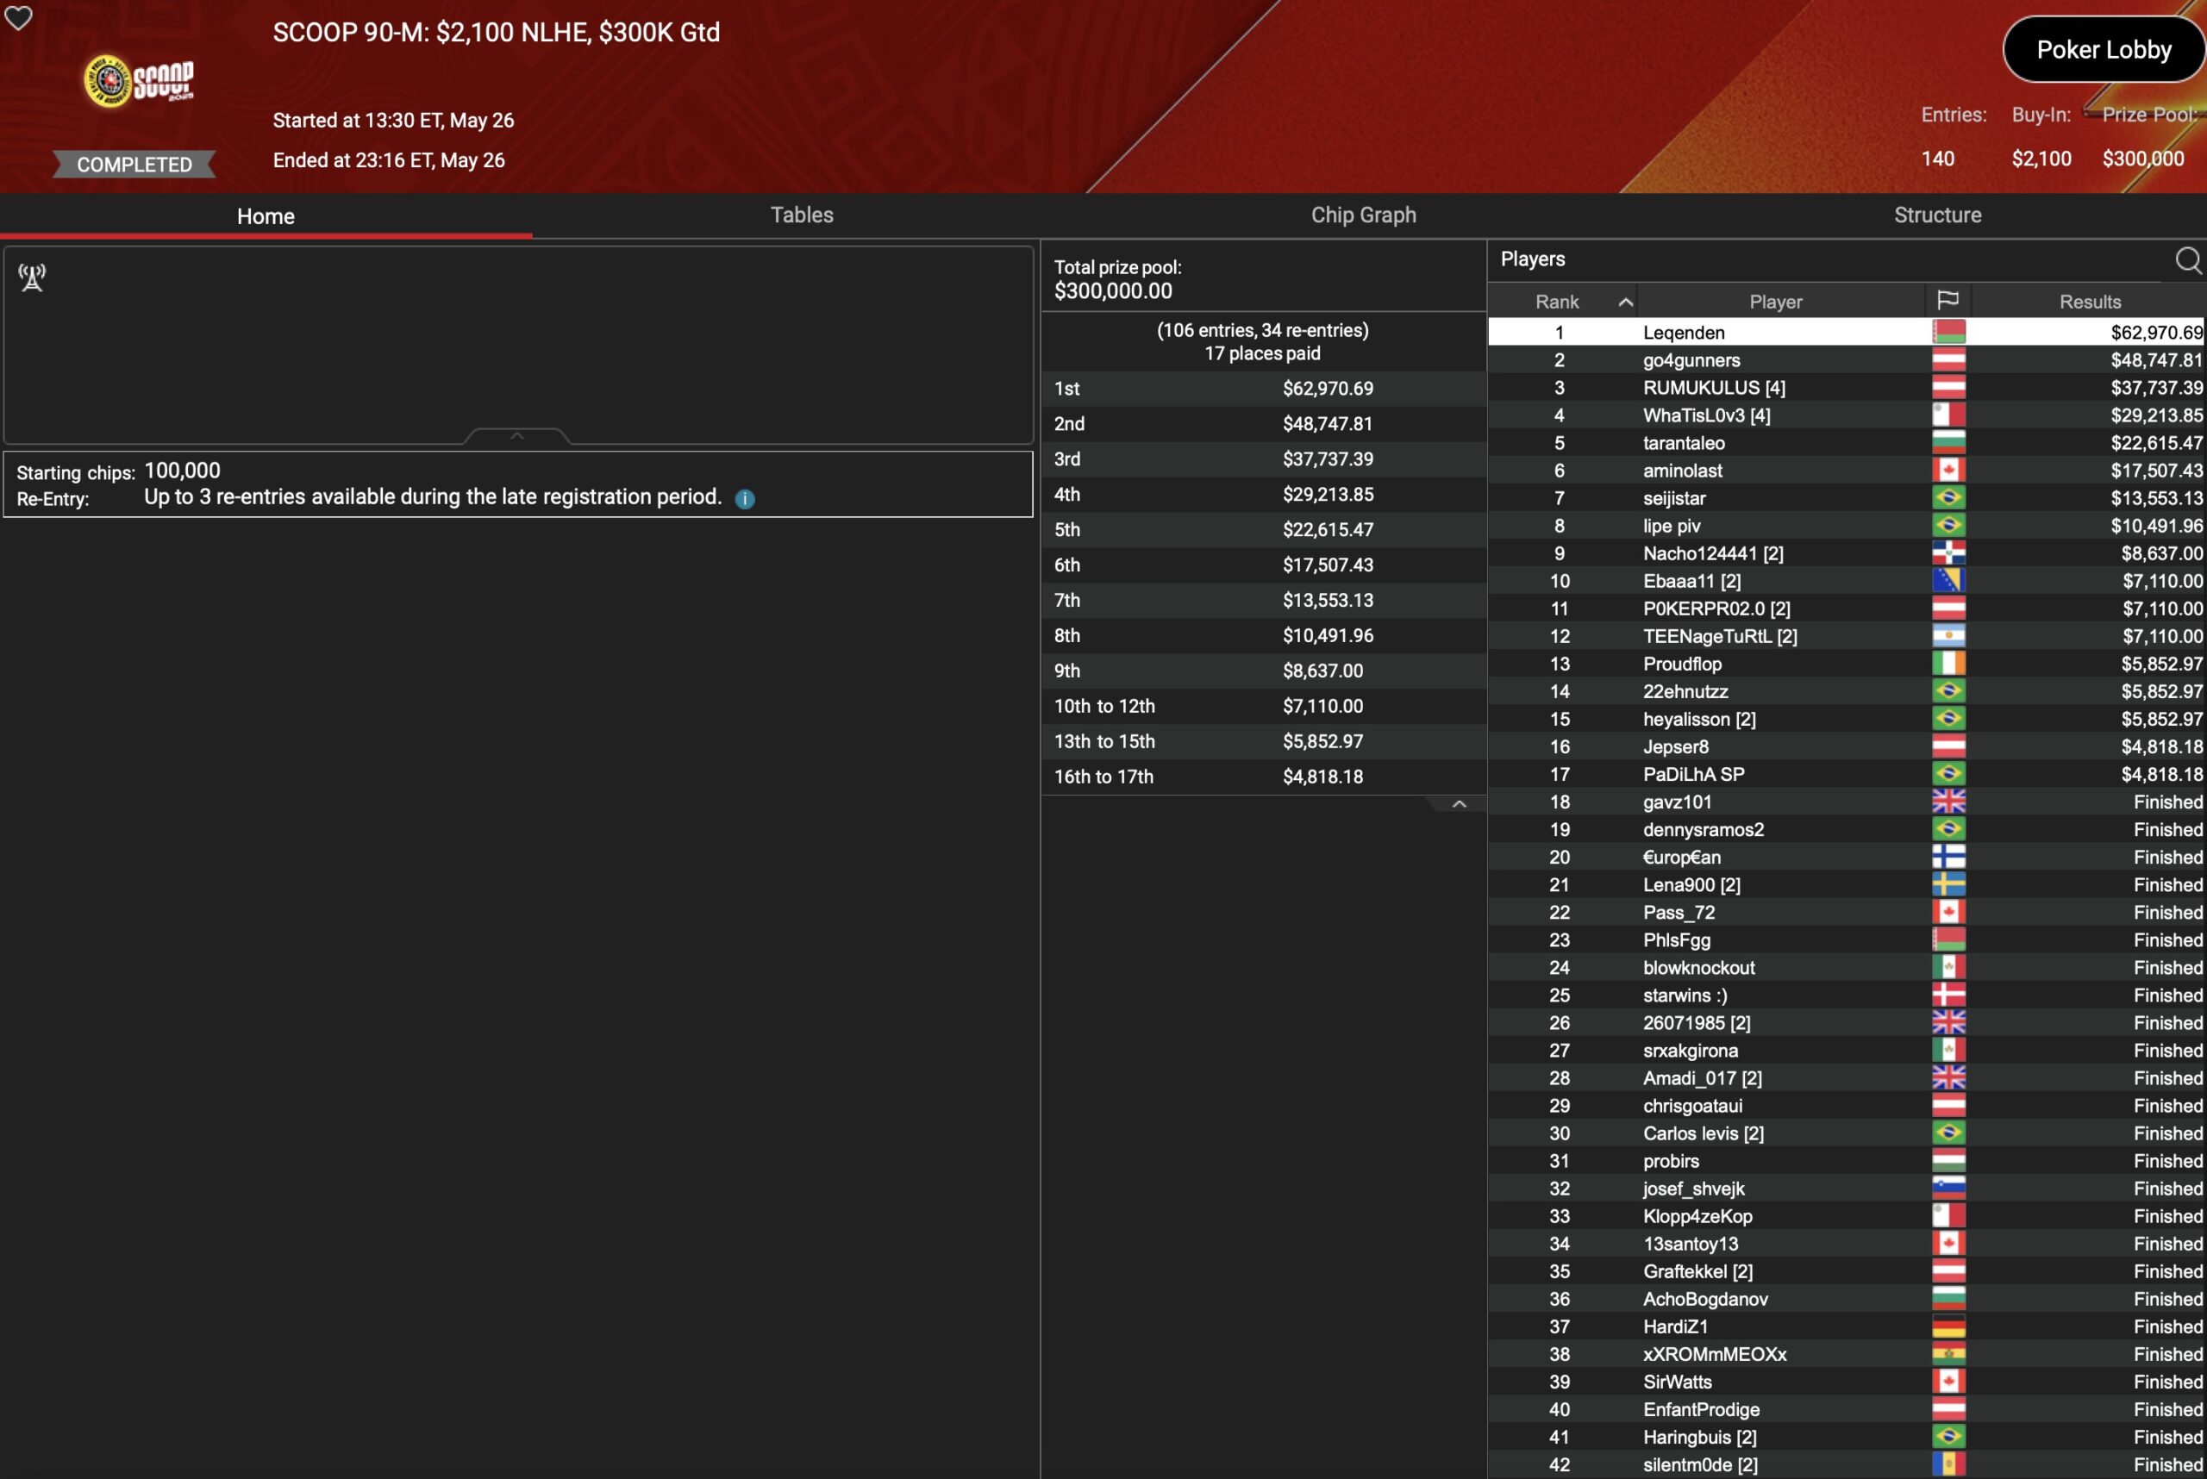Select the Leqenden player row
2207x1479 pixels.
pyautogui.click(x=1847, y=332)
